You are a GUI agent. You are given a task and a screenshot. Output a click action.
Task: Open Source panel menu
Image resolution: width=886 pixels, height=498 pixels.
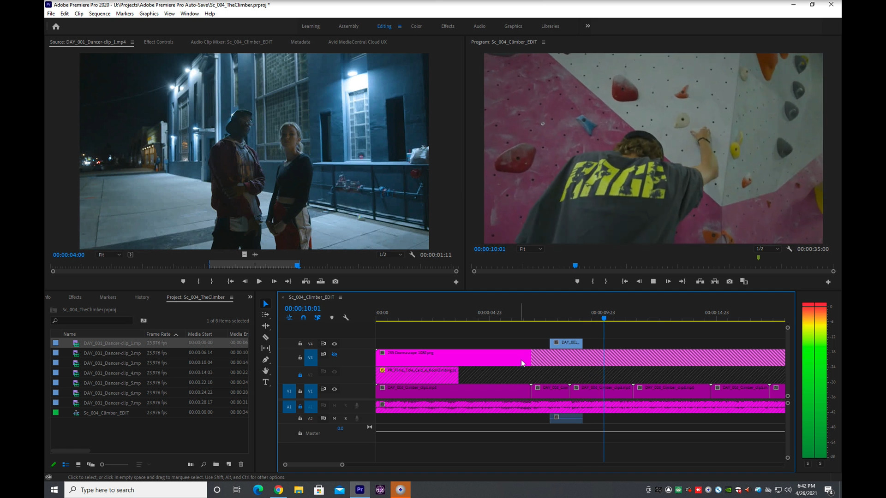click(x=132, y=42)
